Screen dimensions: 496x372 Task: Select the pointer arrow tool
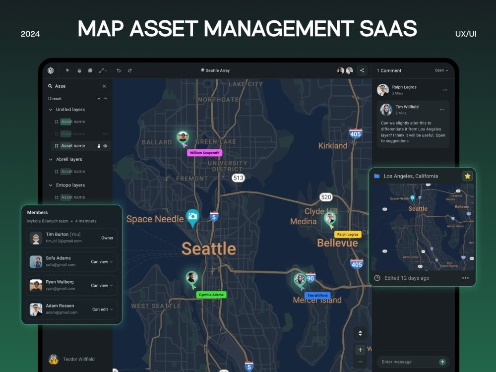click(67, 70)
